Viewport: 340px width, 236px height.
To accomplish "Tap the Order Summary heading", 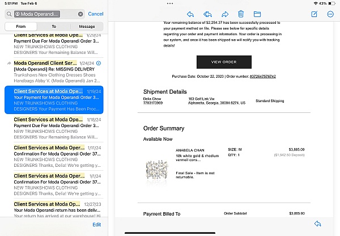I will point(164,128).
